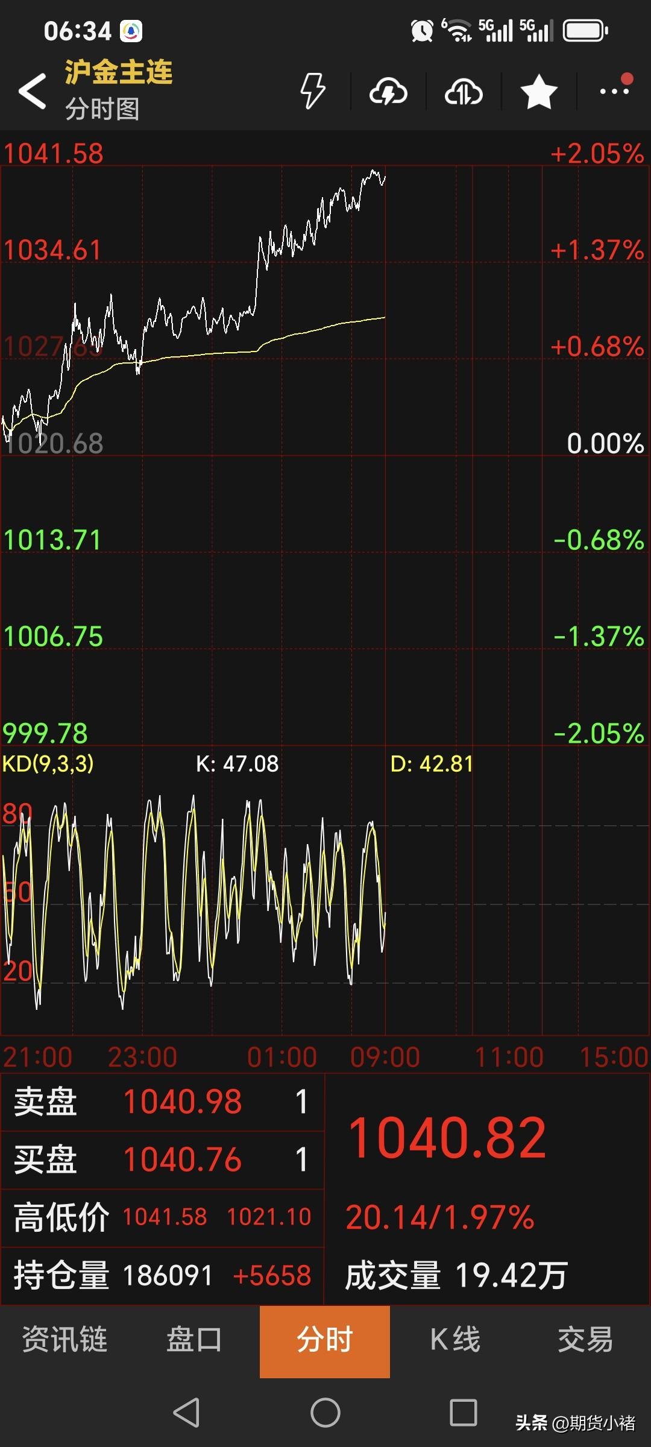Switch to the 盘口 tab

194,1340
